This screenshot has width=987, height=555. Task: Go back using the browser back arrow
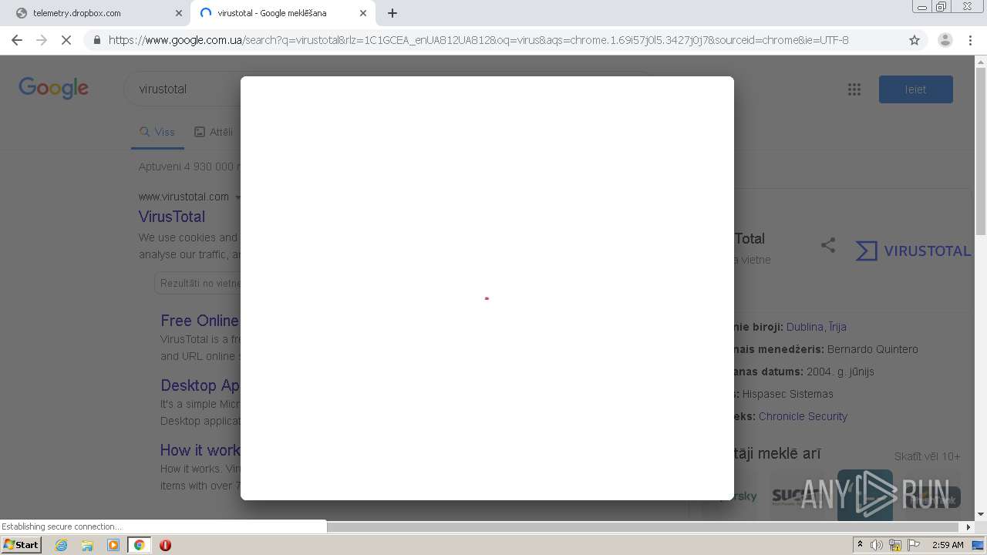[x=17, y=40]
